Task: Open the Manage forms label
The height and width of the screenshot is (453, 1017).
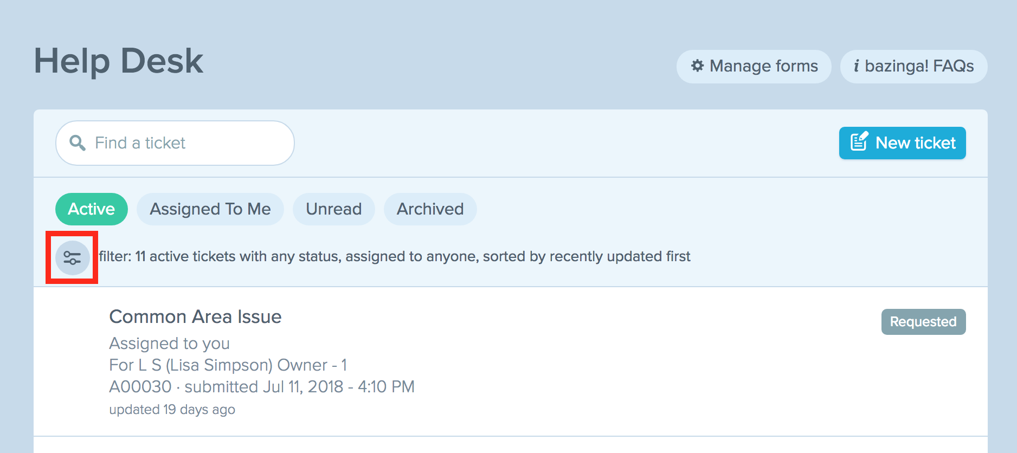Action: point(764,66)
